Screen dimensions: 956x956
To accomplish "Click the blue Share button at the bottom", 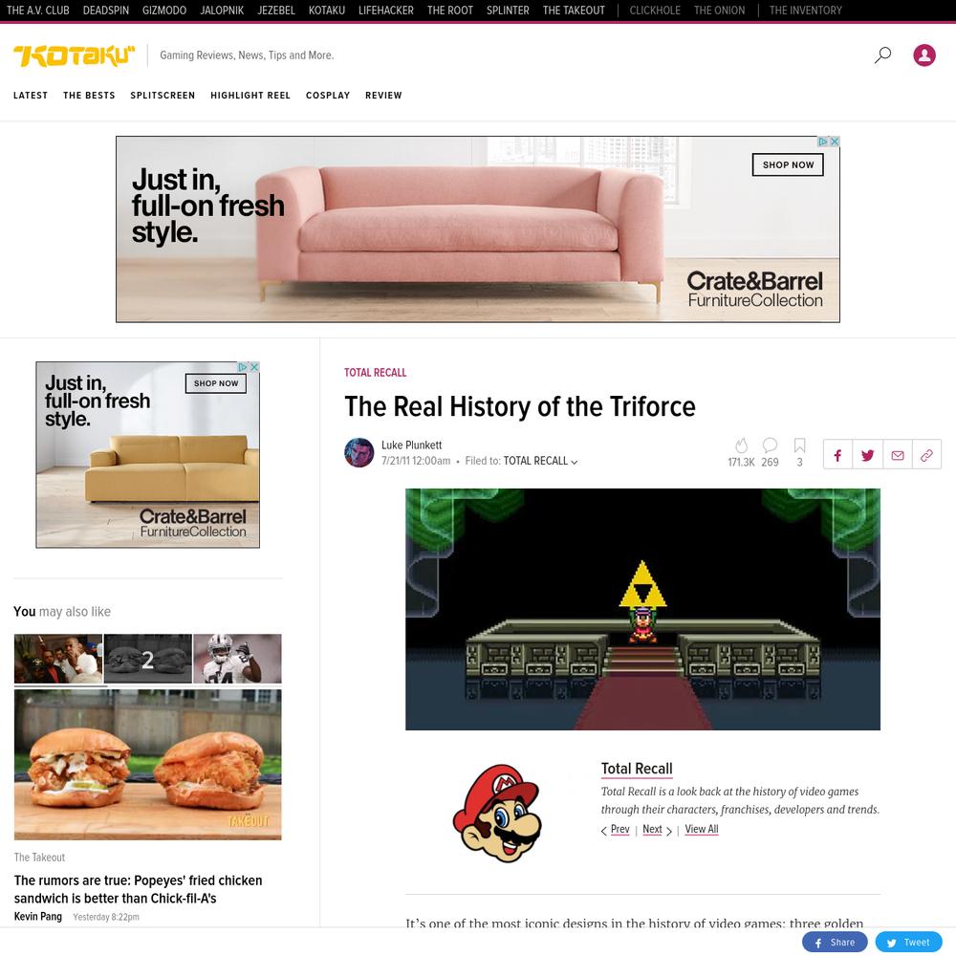I will (834, 942).
